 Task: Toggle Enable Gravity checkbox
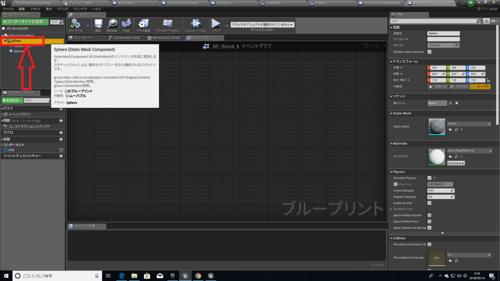(x=430, y=203)
